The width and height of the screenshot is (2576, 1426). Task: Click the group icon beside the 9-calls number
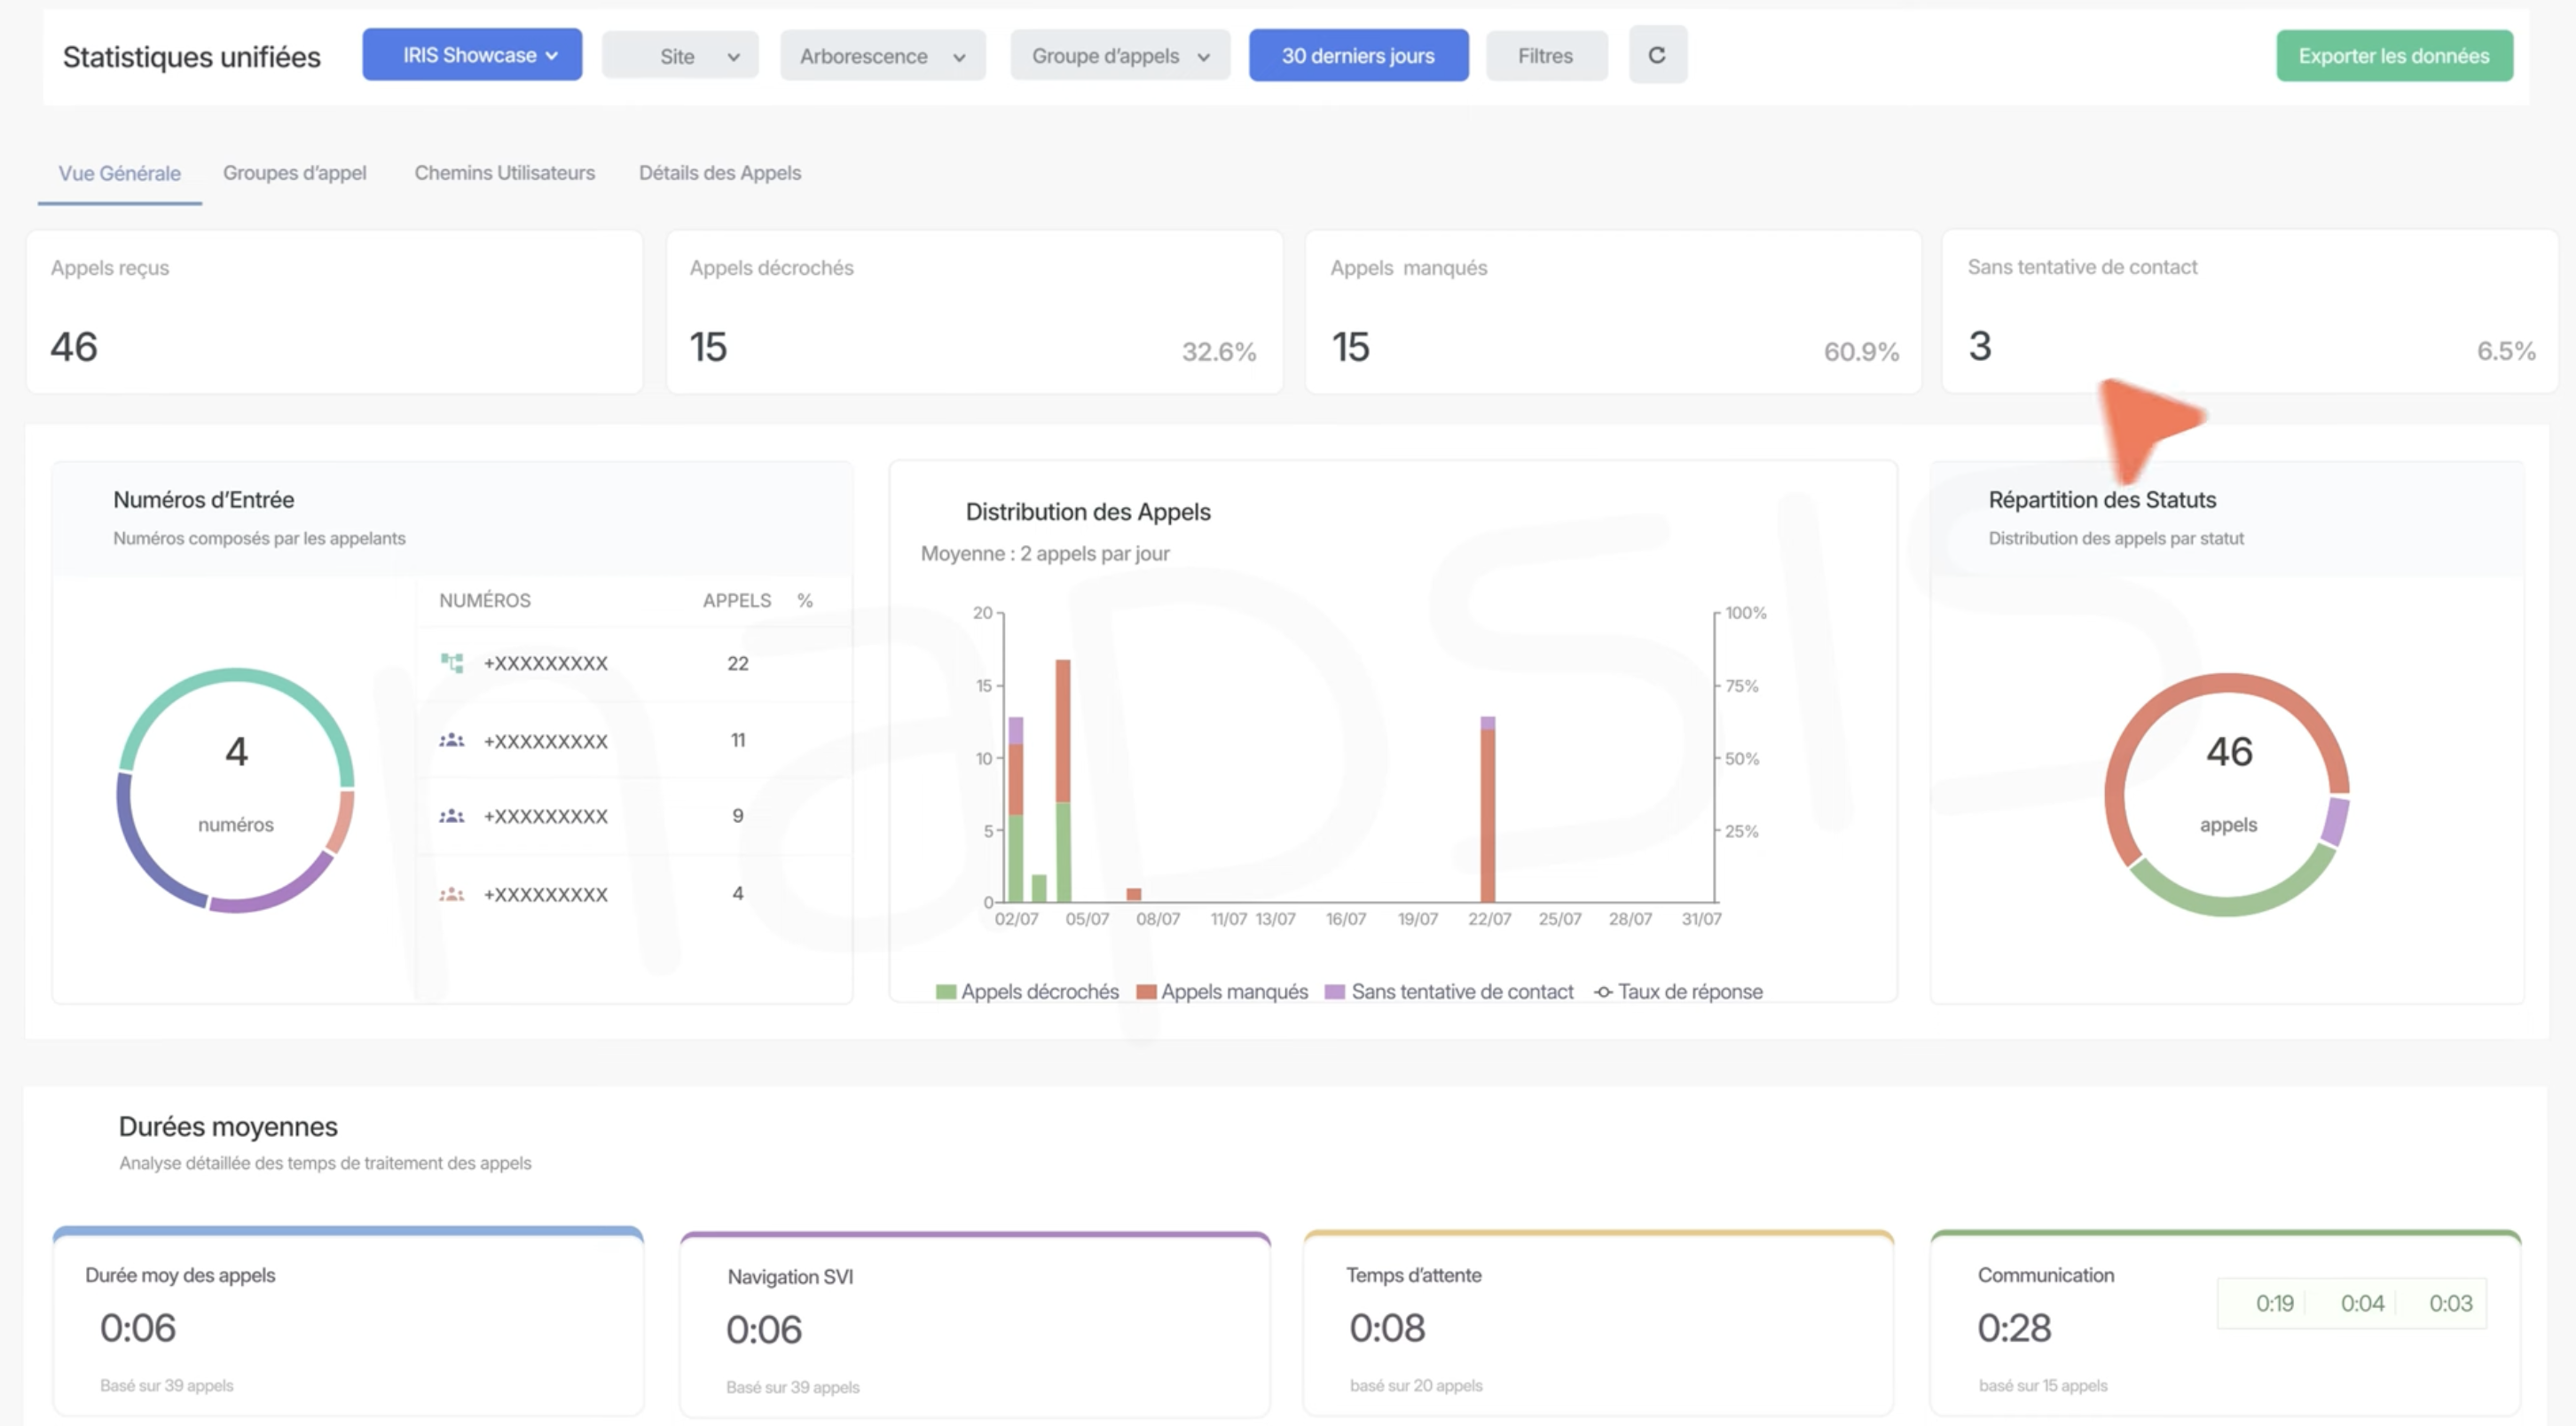(452, 816)
